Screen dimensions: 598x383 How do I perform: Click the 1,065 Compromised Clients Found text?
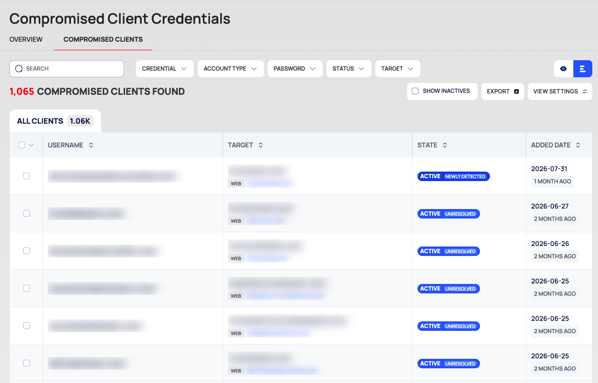pyautogui.click(x=97, y=91)
